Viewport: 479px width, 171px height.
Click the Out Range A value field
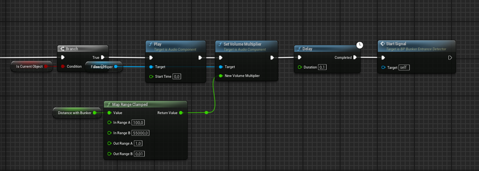(x=138, y=143)
